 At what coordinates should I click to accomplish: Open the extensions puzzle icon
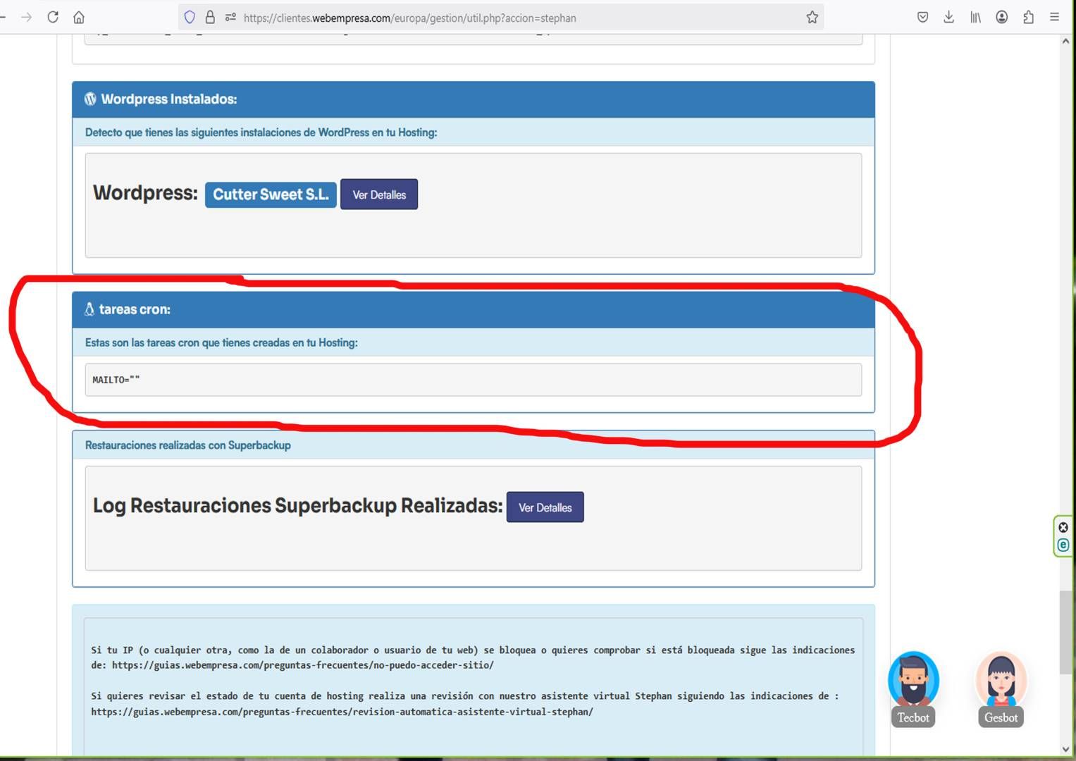point(1028,17)
